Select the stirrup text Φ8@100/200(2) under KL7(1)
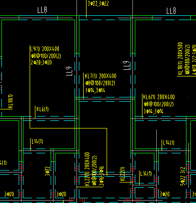Screen dimensions: 196x203 coord(100,83)
